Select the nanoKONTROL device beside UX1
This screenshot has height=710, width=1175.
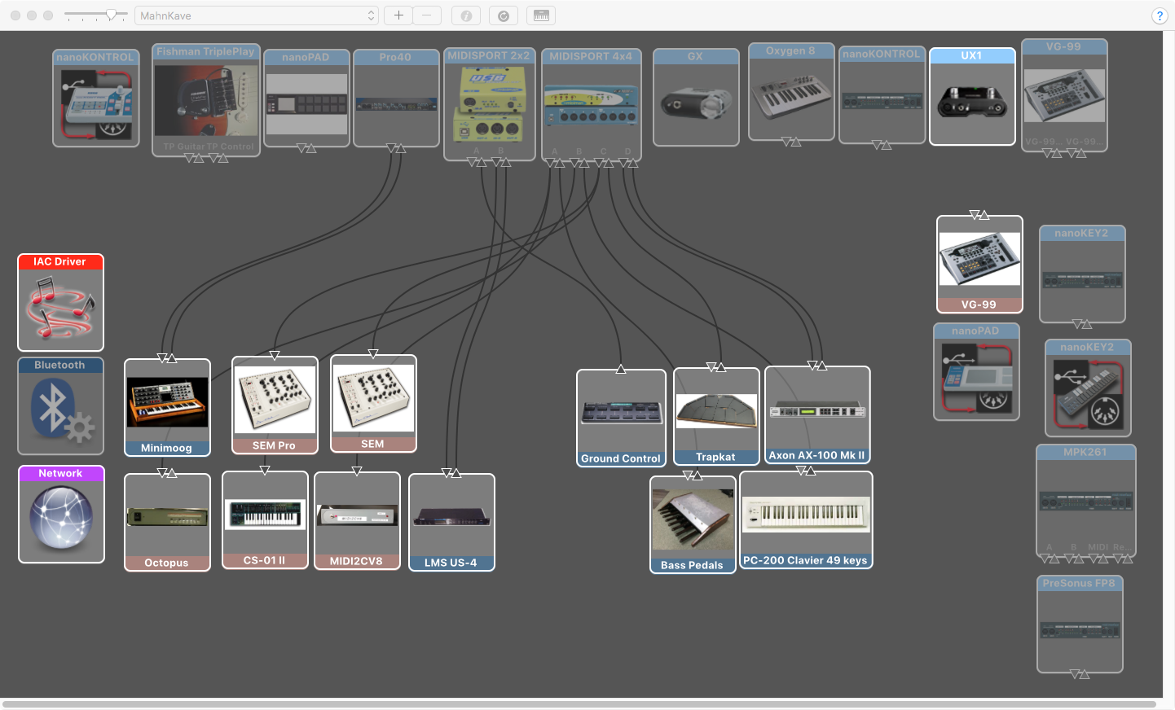pyautogui.click(x=882, y=94)
